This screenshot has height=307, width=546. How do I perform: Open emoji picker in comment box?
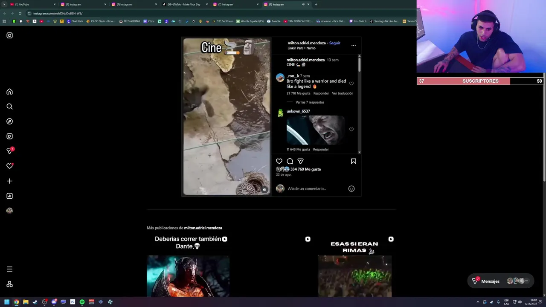(x=351, y=188)
